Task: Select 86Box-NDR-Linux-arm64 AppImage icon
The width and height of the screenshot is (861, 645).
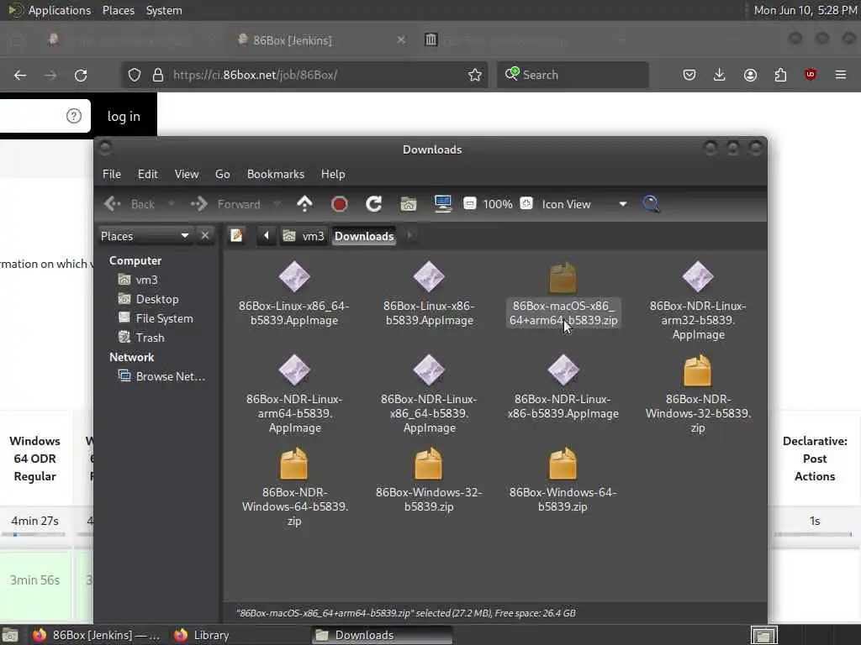Action: (294, 370)
